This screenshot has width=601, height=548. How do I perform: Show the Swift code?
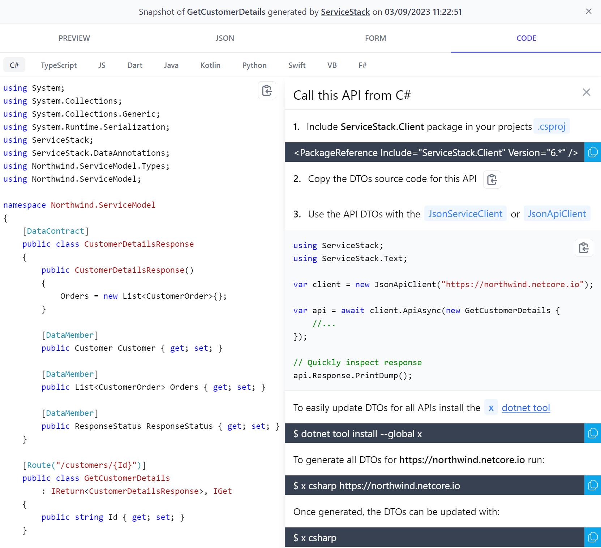[297, 65]
